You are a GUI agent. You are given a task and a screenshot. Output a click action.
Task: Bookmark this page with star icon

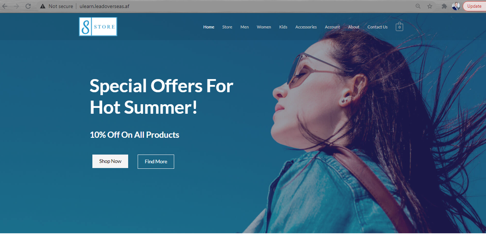coord(430,6)
